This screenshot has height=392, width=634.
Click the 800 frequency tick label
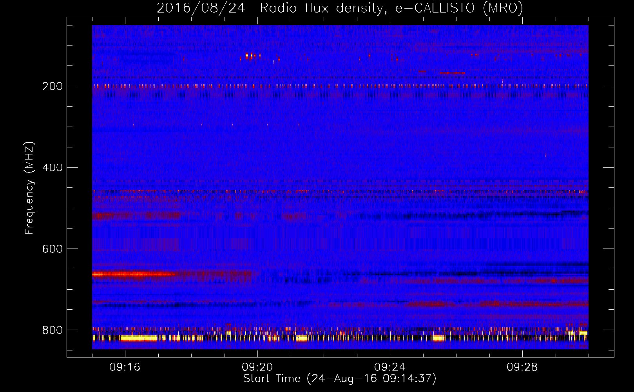(x=53, y=330)
